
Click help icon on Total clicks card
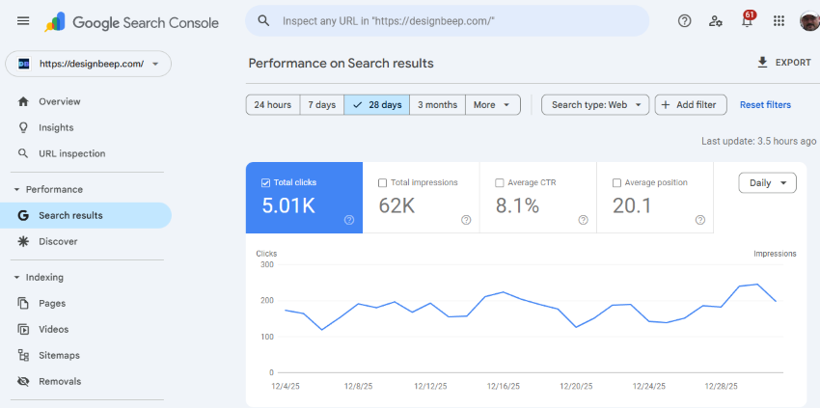349,220
